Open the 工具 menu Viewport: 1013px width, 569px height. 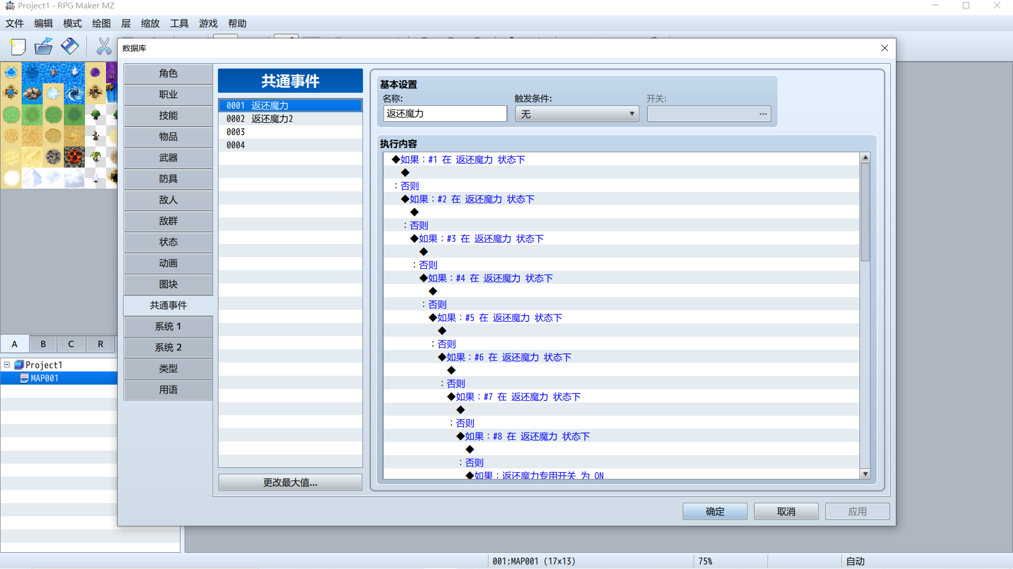tap(179, 23)
